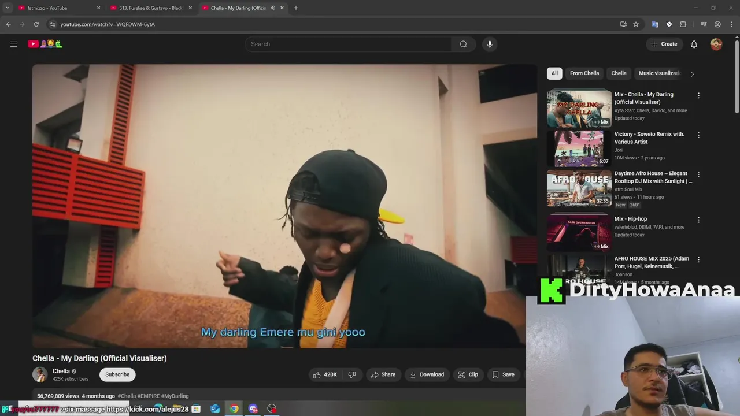Image resolution: width=740 pixels, height=416 pixels.
Task: Click the Create button
Action: pyautogui.click(x=664, y=44)
